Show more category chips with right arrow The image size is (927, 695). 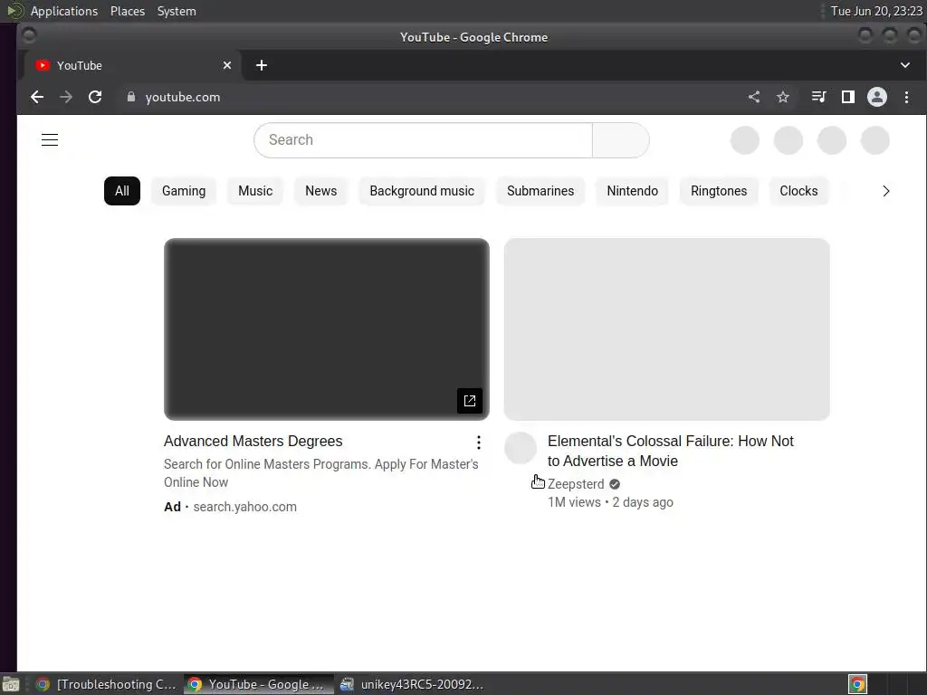pos(885,191)
